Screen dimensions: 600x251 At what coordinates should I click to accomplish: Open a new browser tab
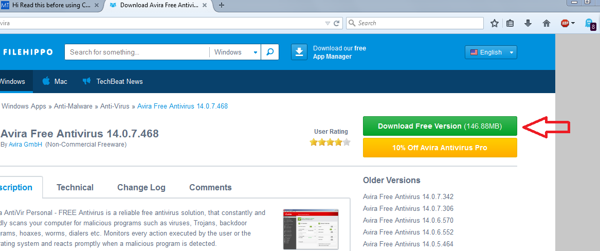[221, 5]
